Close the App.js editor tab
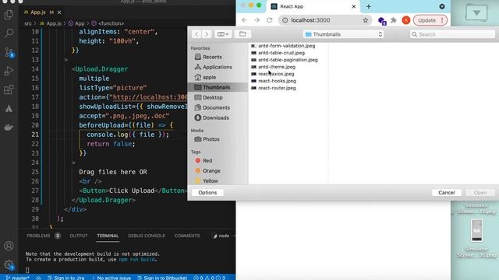The width and height of the screenshot is (499, 280). tap(59, 12)
